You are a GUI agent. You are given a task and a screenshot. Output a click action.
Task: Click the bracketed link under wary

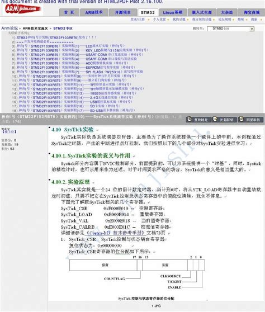click(x=9, y=132)
